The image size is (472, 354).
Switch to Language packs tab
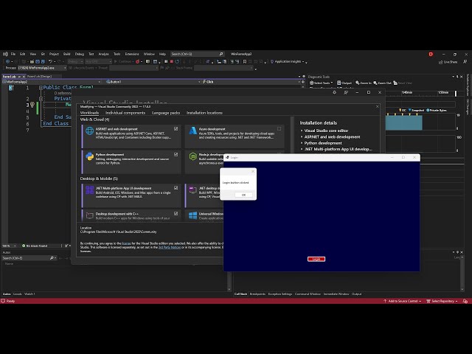[166, 113]
